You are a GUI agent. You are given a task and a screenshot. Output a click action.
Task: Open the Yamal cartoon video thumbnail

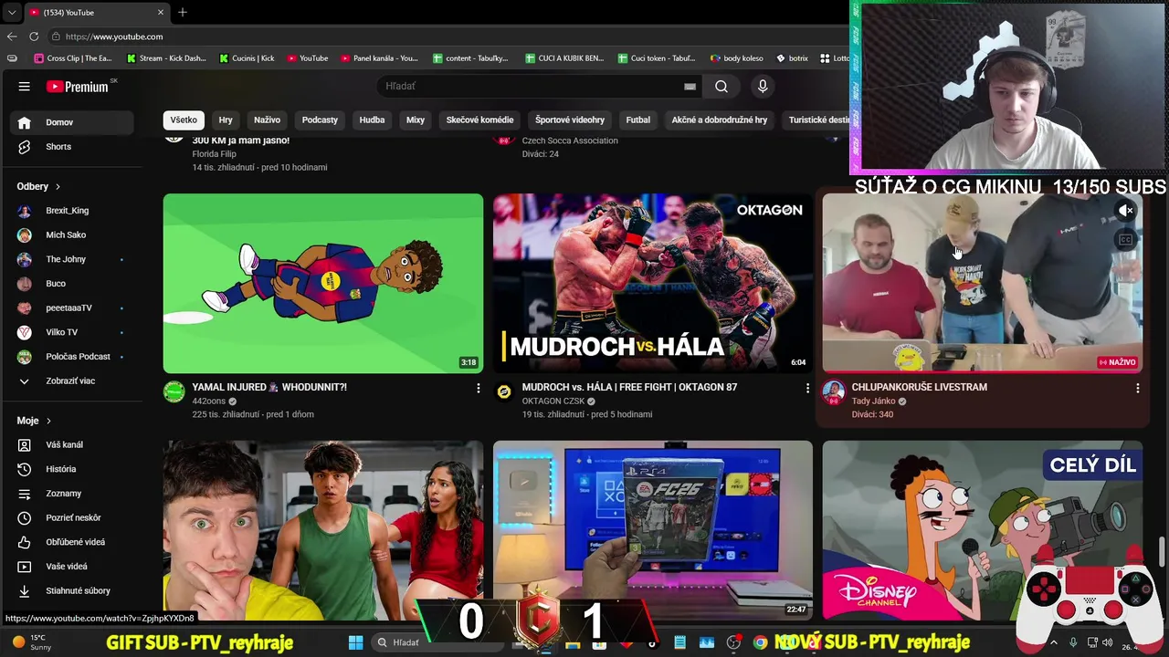tap(323, 283)
